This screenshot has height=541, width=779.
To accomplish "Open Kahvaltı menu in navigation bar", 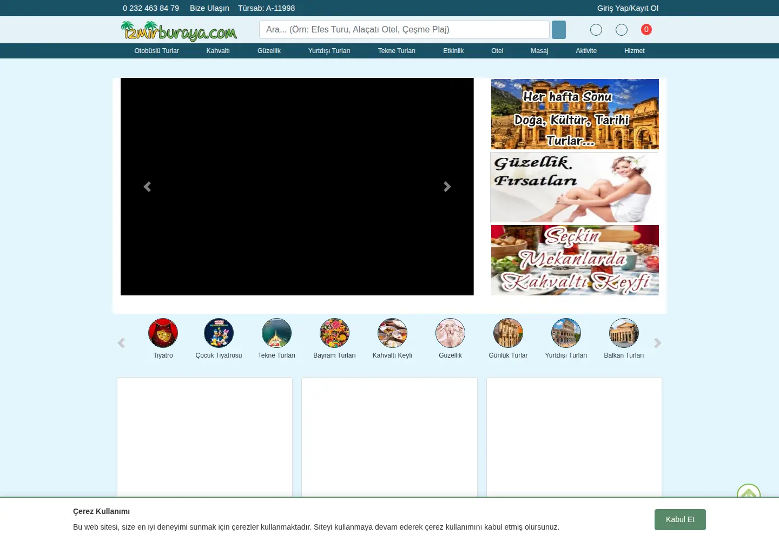I will 218,51.
